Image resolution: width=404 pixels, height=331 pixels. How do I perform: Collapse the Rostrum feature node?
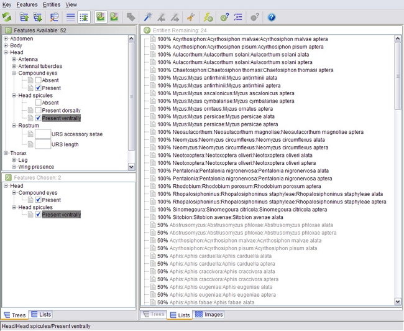click(x=14, y=125)
